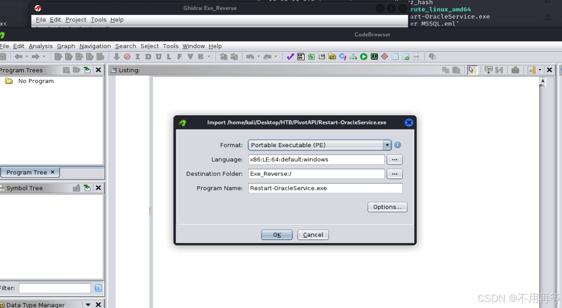Select the No Program folder in Program Trees
The height and width of the screenshot is (308, 562).
click(29, 81)
